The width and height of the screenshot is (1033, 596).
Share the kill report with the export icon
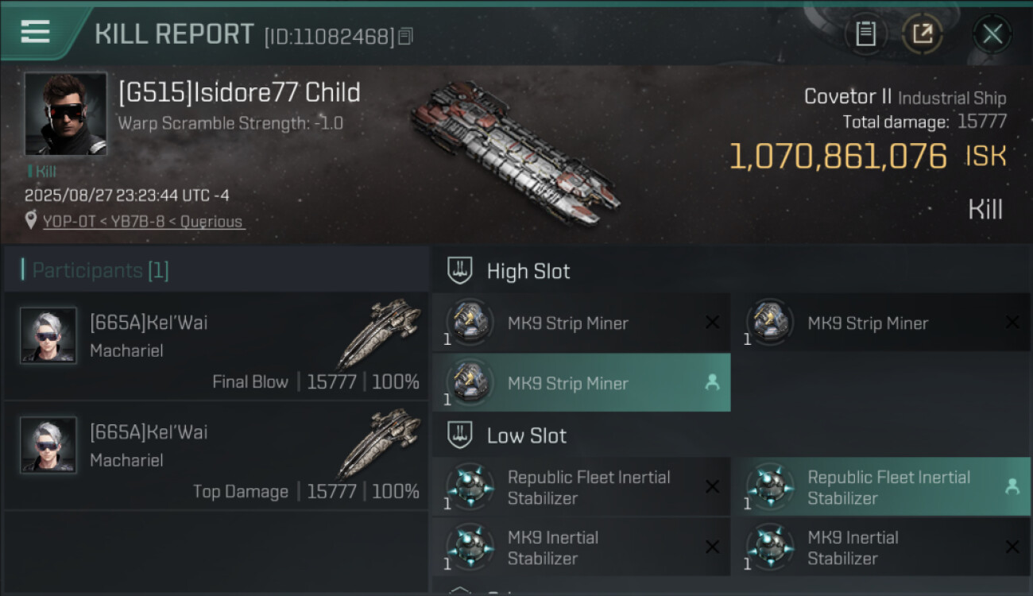tap(923, 34)
